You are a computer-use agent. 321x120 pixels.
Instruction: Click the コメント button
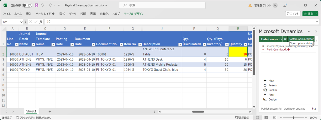293,14
